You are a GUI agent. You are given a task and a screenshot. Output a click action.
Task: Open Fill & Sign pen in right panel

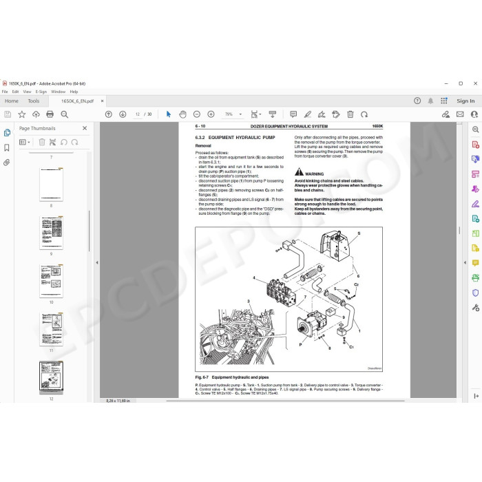pyautogui.click(x=475, y=204)
